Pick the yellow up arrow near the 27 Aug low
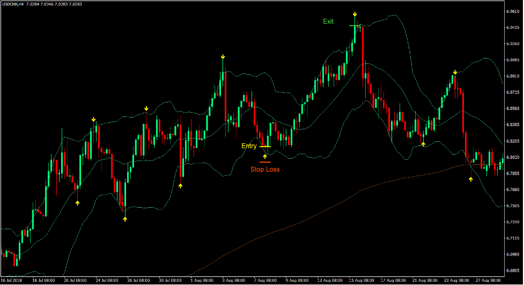This screenshot has height=285, width=524. pyautogui.click(x=471, y=179)
